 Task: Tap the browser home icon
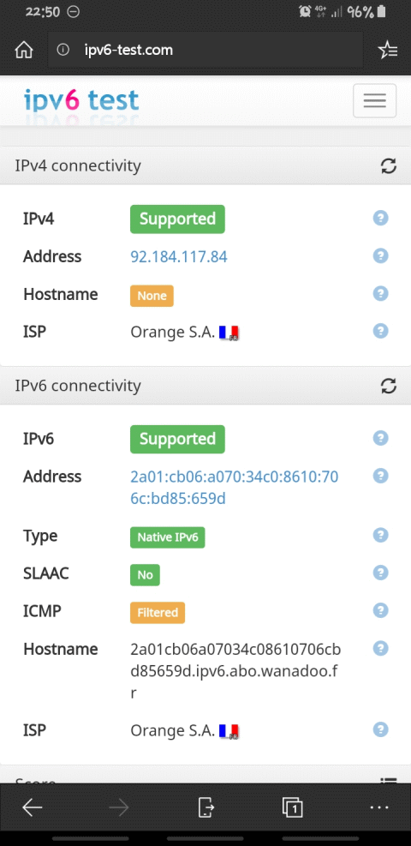pos(24,51)
